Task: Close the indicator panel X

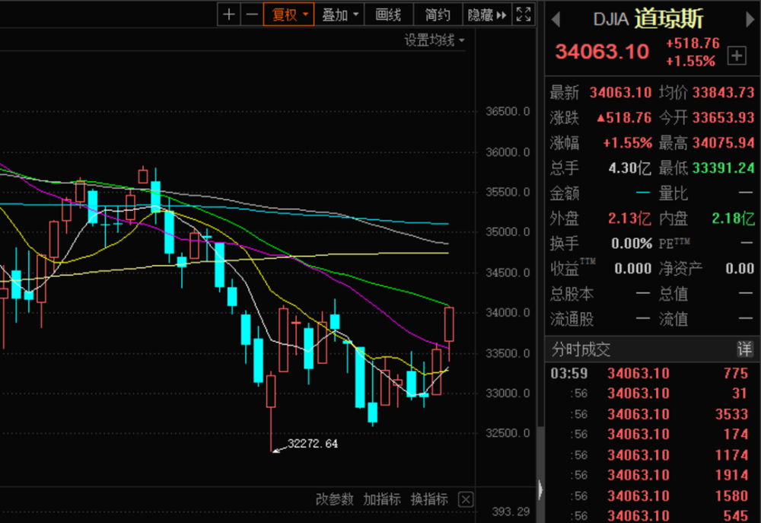Action: click(466, 499)
